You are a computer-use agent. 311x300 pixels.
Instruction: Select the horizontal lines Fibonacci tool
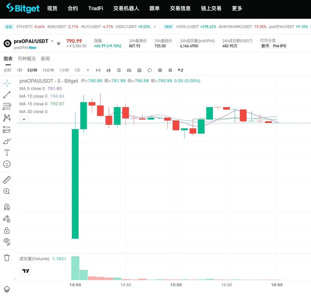(7, 106)
